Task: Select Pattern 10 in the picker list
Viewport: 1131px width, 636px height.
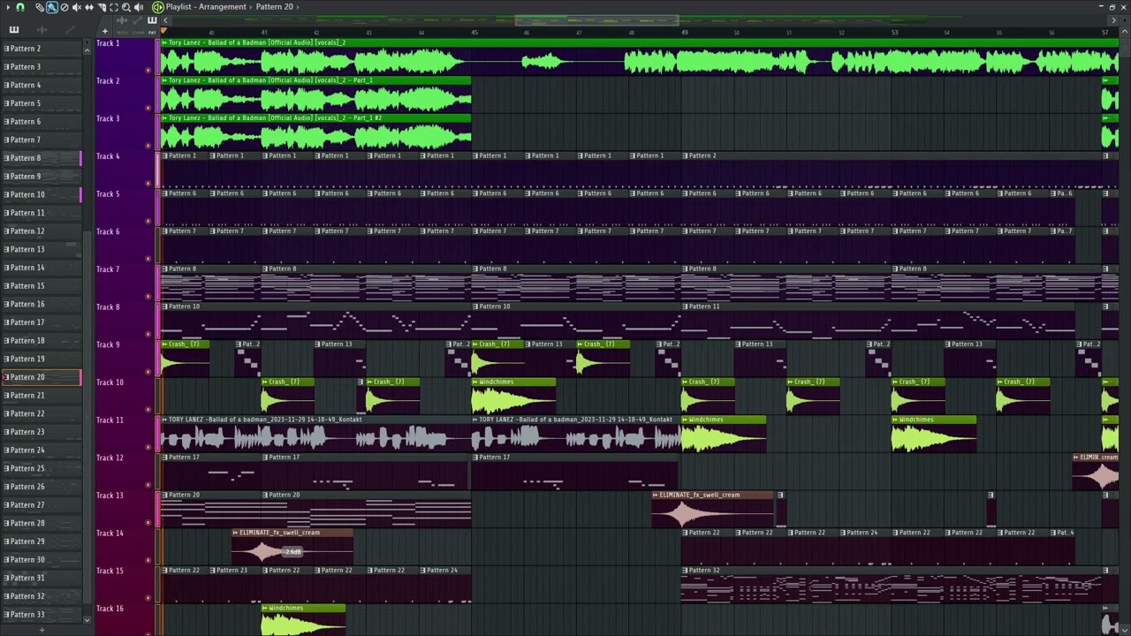Action: pos(41,194)
